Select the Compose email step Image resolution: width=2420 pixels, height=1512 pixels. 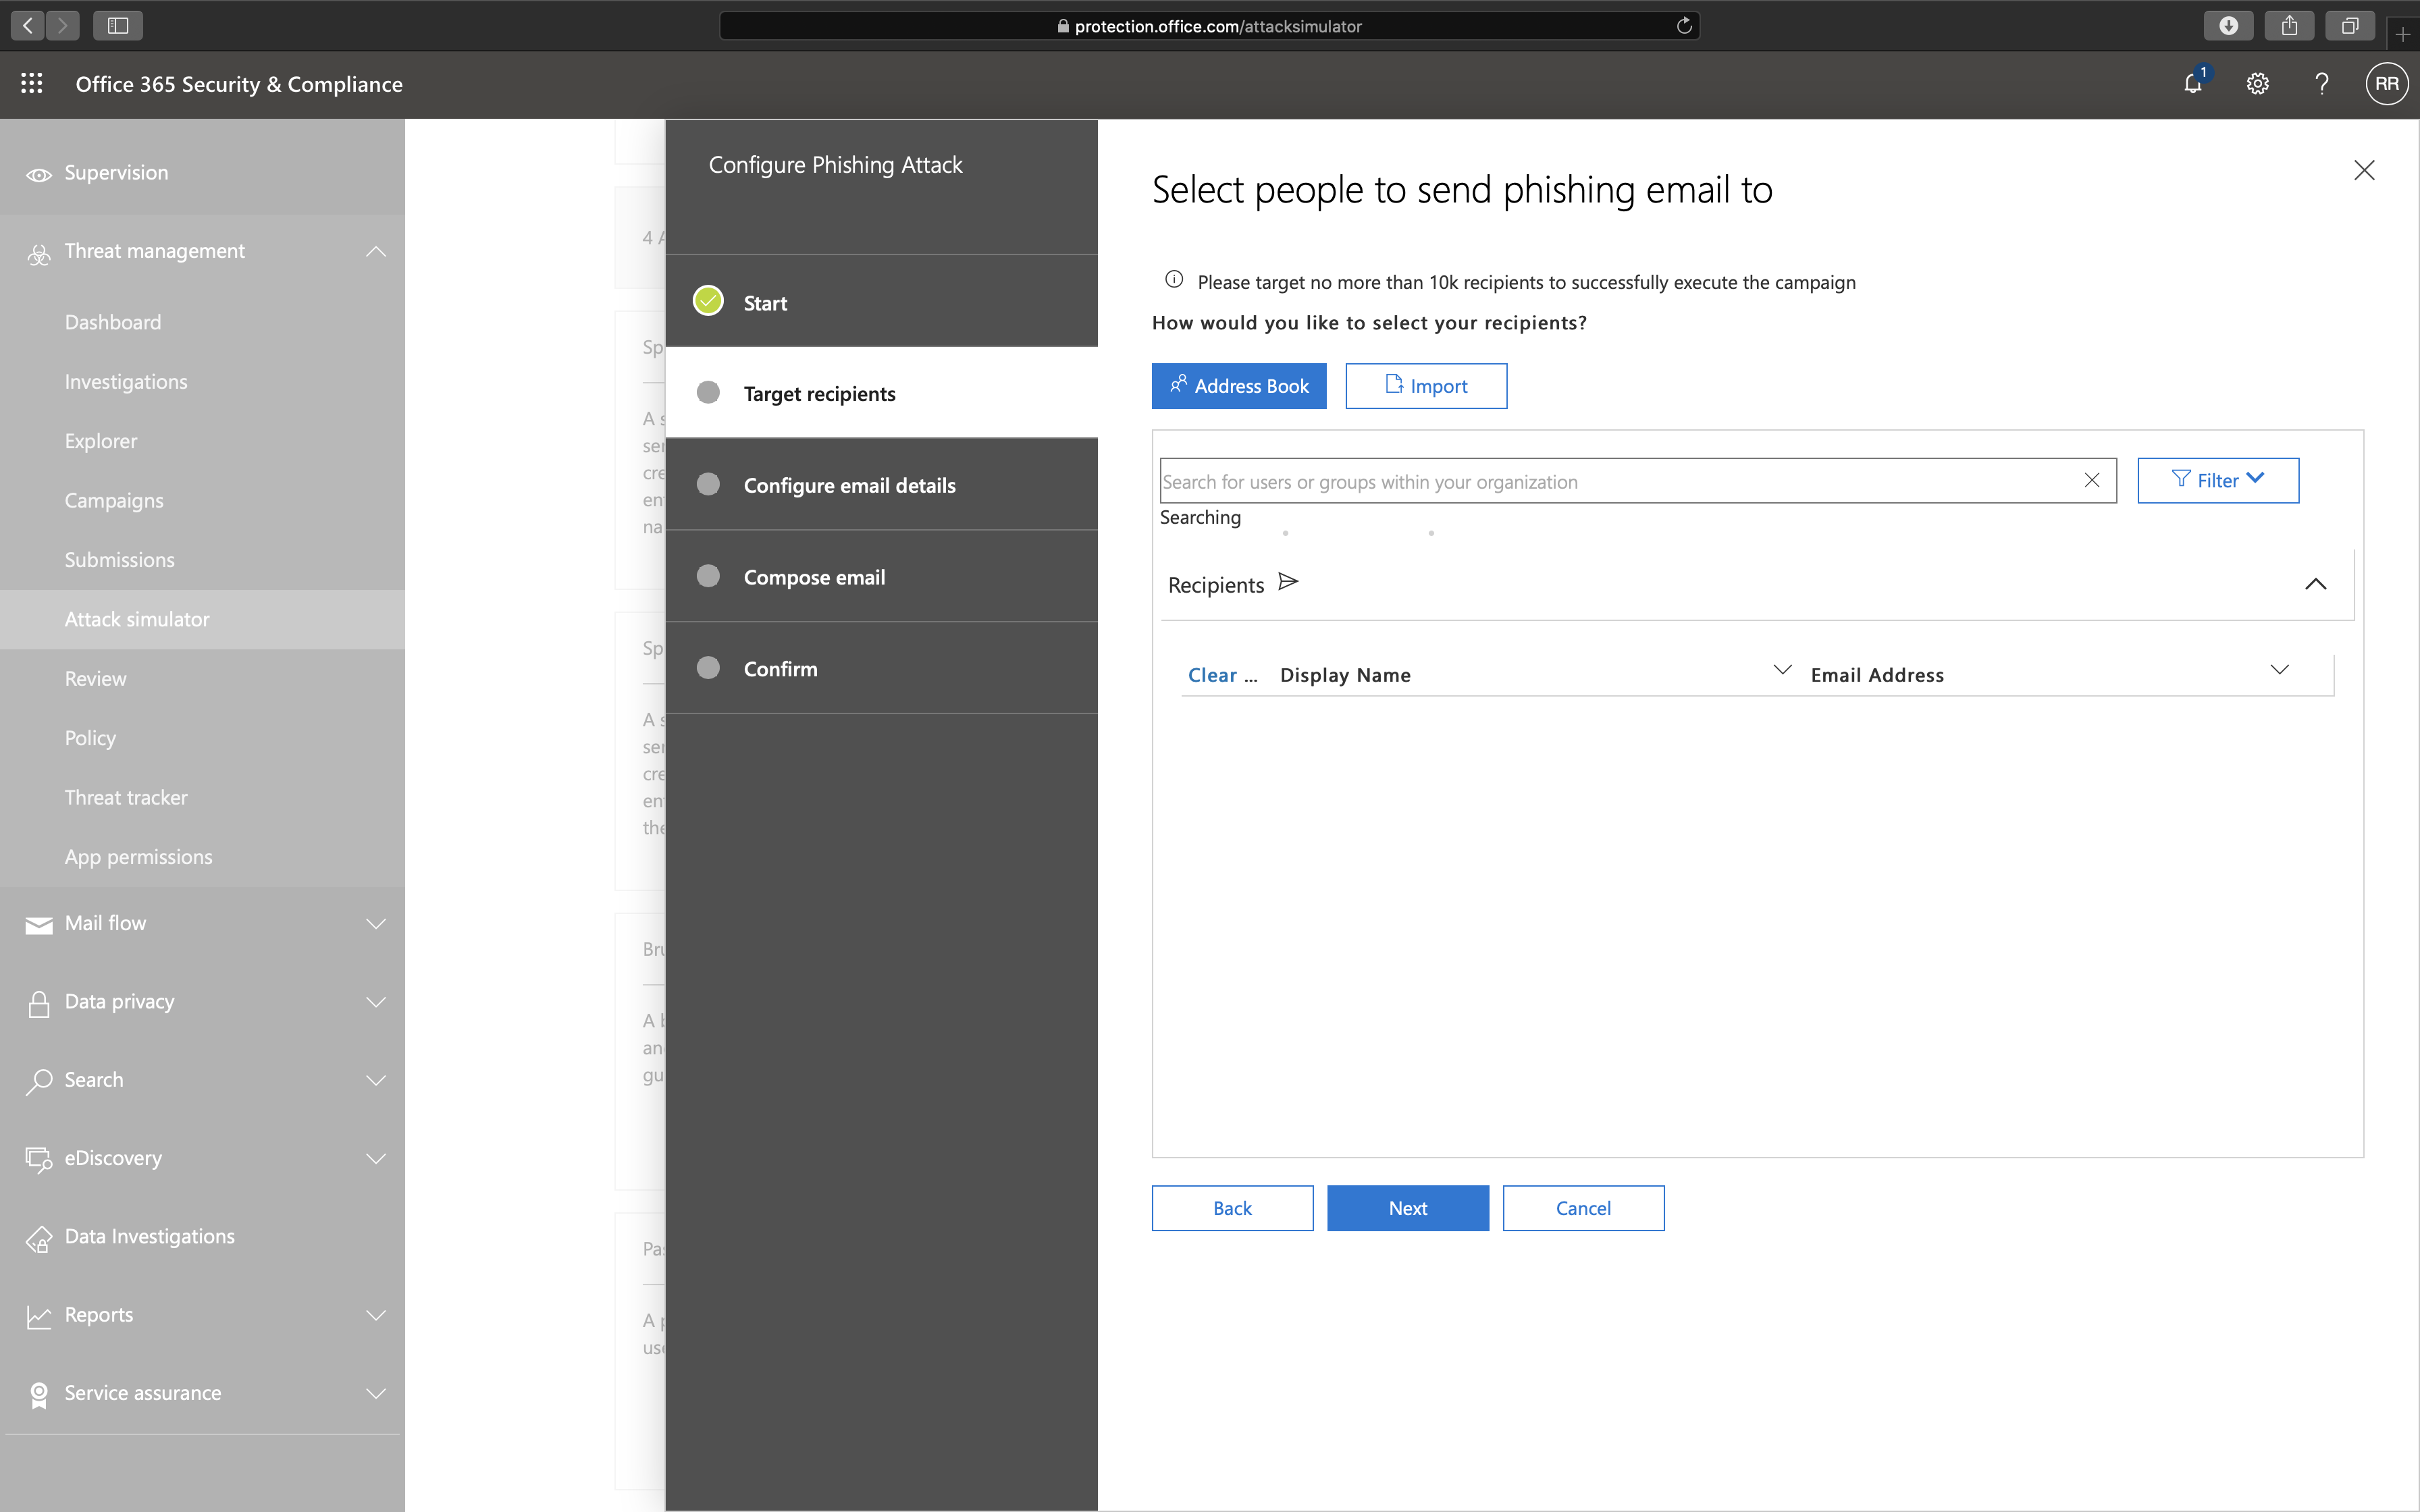[x=814, y=577]
